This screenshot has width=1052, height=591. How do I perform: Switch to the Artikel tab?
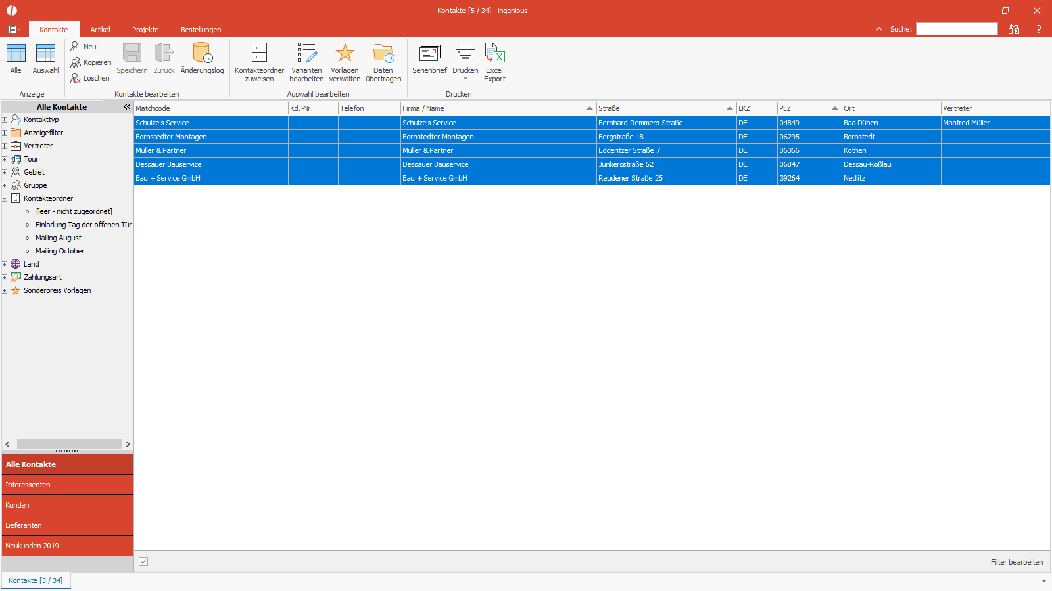click(100, 30)
